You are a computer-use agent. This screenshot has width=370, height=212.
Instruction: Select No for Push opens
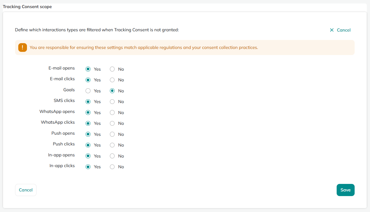coord(112,134)
